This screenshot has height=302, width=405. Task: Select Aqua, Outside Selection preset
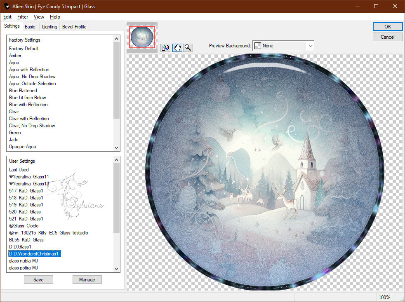click(32, 83)
